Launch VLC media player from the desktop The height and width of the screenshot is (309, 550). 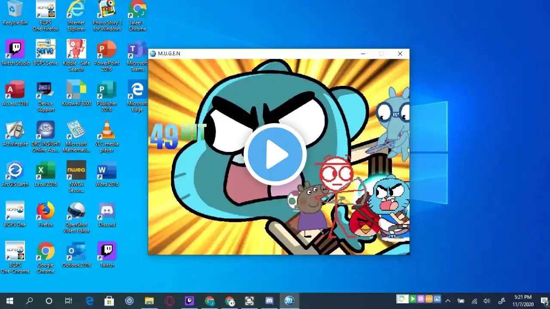point(107,133)
